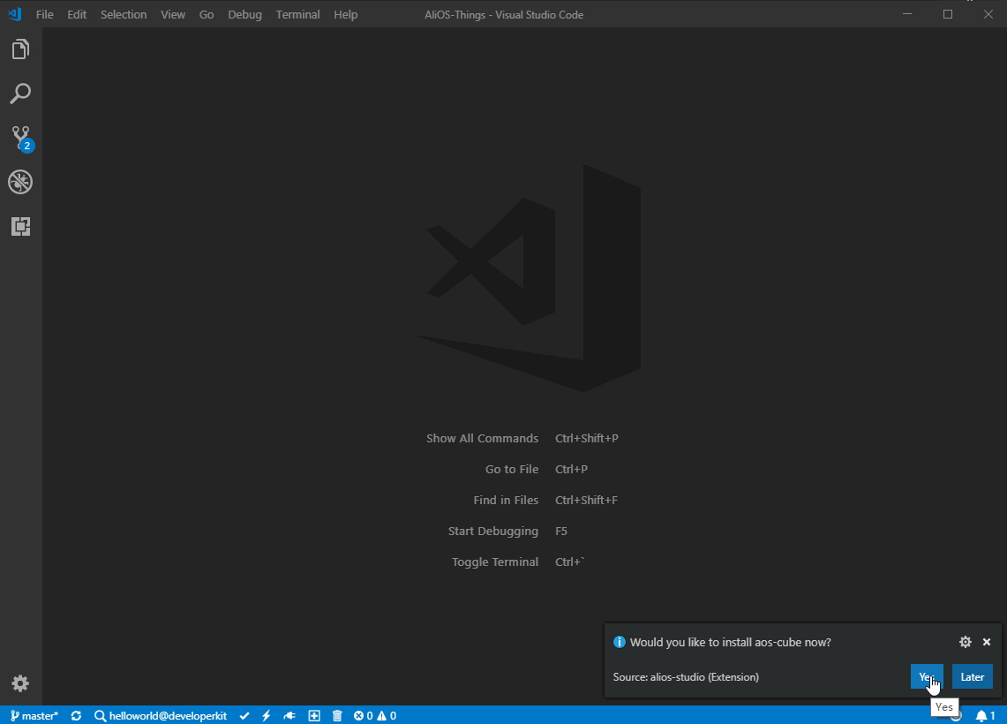Click the build checkmark icon in status bar
This screenshot has width=1007, height=724.
point(244,716)
